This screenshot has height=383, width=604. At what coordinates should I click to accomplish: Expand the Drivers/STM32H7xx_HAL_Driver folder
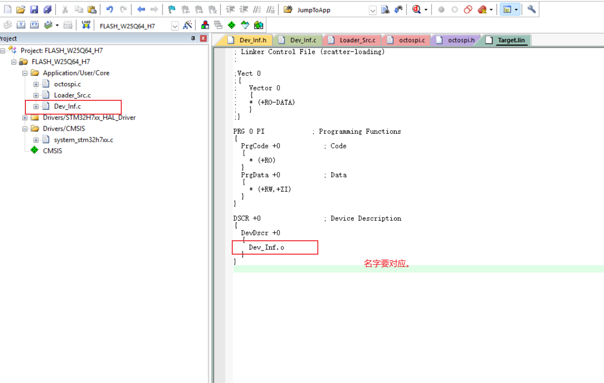[x=25, y=118]
